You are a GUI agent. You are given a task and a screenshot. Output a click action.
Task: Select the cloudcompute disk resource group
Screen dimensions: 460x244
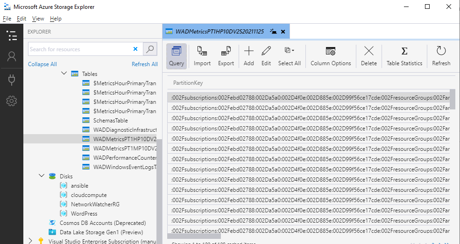point(89,195)
